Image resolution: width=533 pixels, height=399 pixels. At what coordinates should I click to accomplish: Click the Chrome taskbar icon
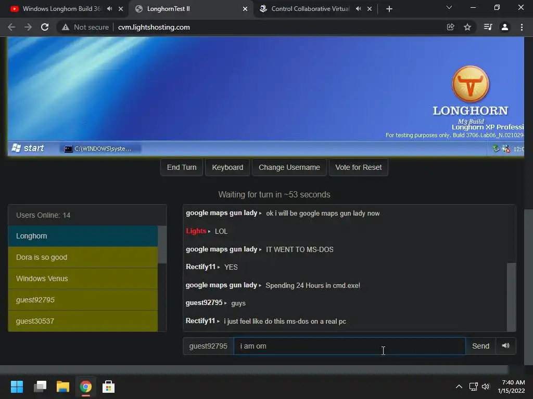click(86, 387)
